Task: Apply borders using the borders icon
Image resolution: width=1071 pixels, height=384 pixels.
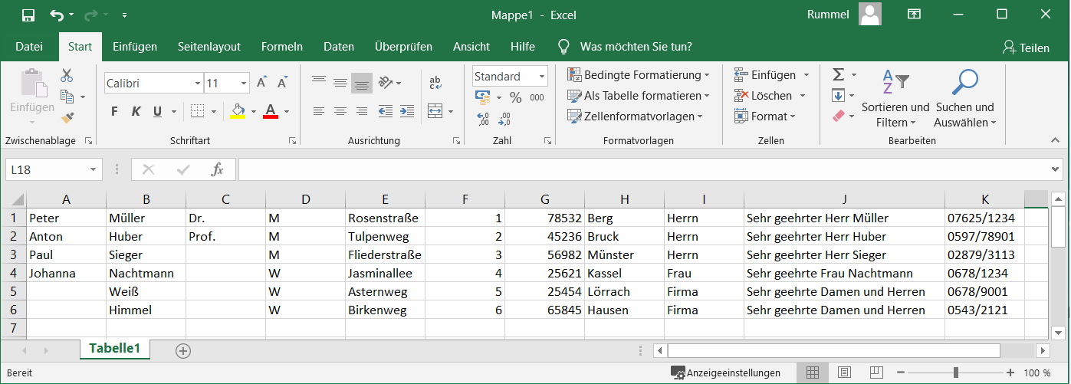Action: tap(197, 111)
